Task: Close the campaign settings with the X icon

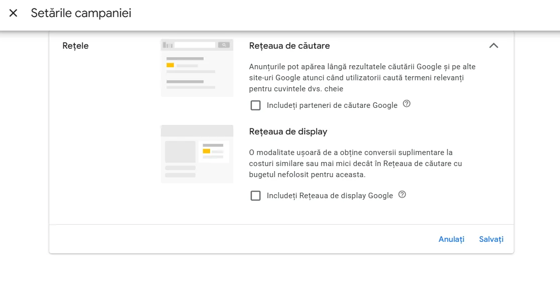Action: point(14,14)
